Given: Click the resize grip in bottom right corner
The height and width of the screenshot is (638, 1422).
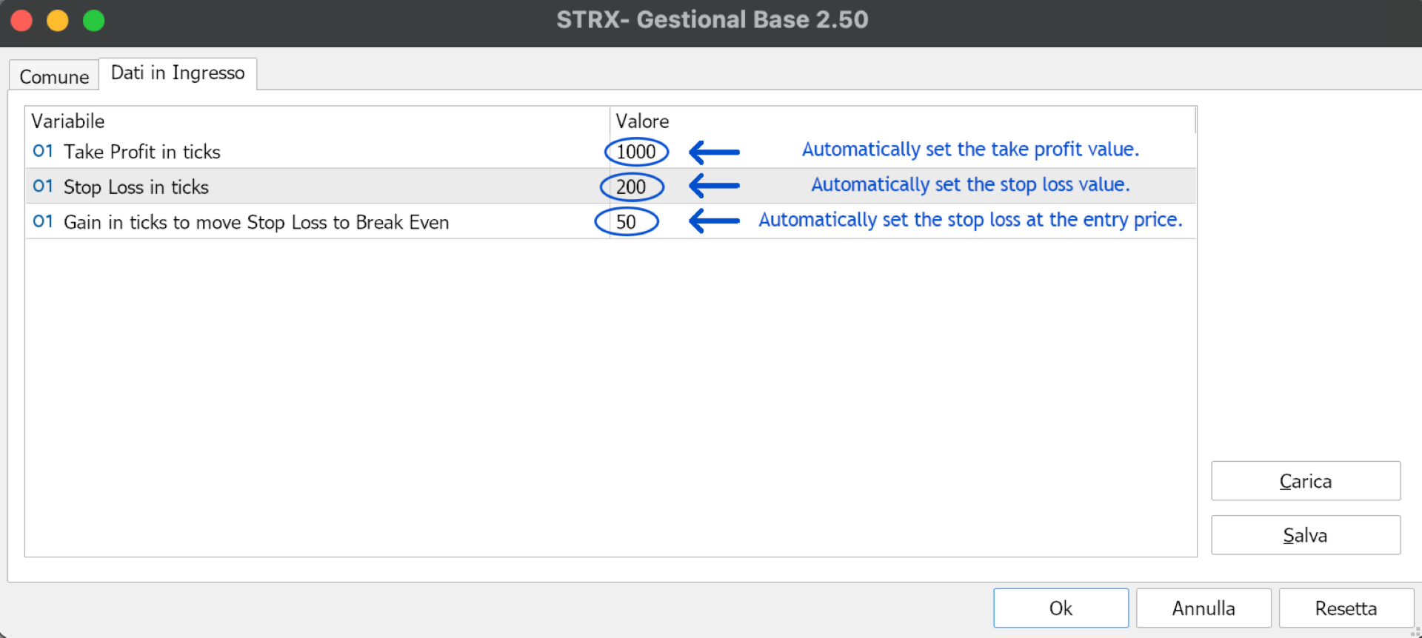Looking at the screenshot, I should coord(1416,632).
